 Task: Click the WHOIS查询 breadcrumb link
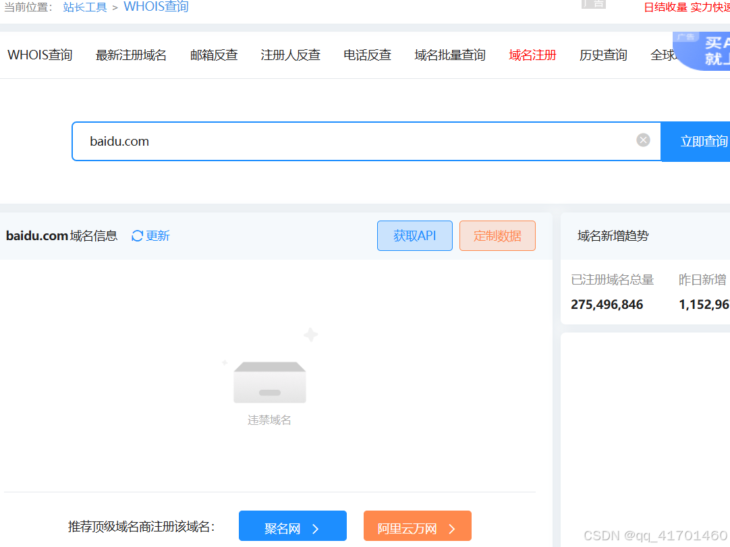click(156, 6)
